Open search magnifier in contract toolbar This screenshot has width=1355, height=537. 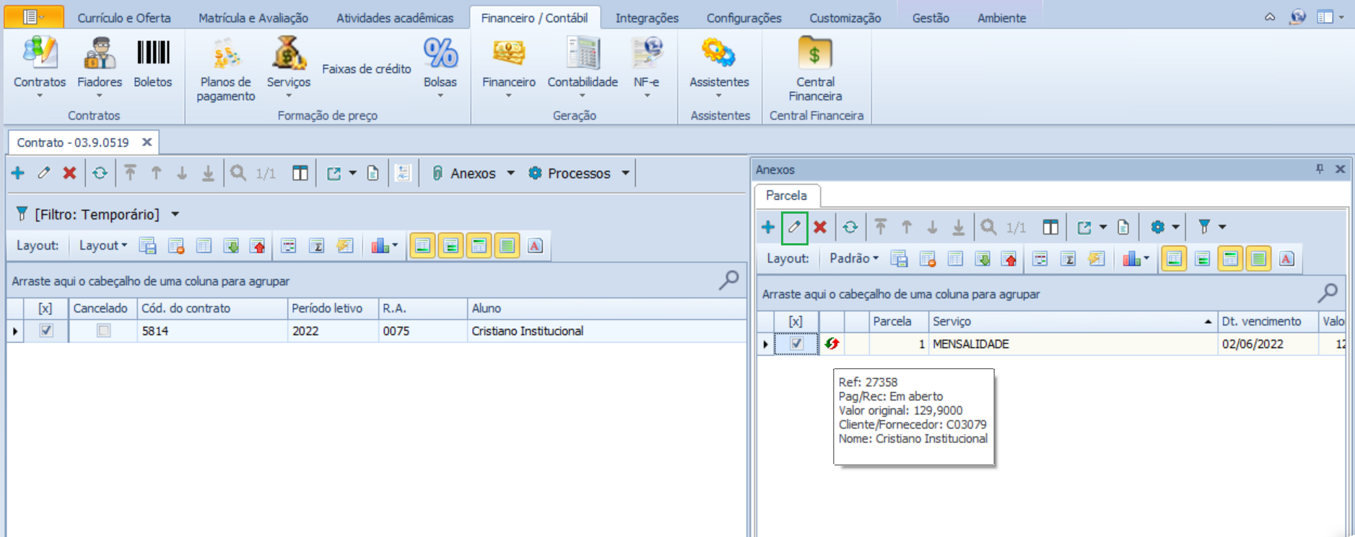pos(238,173)
